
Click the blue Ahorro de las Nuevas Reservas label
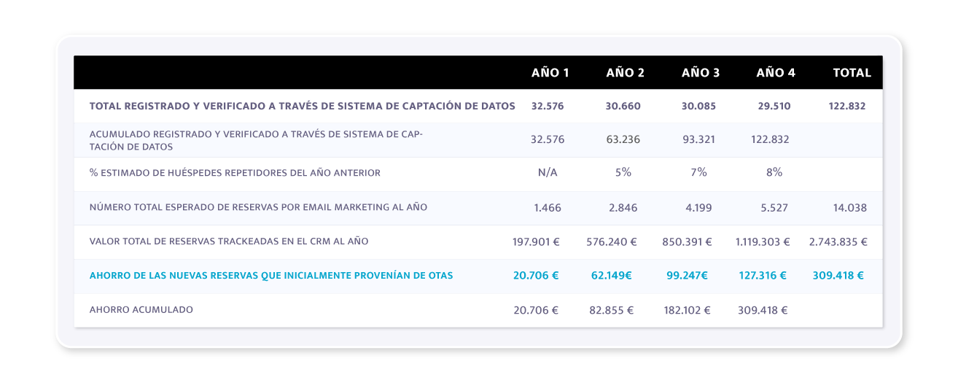[271, 275]
